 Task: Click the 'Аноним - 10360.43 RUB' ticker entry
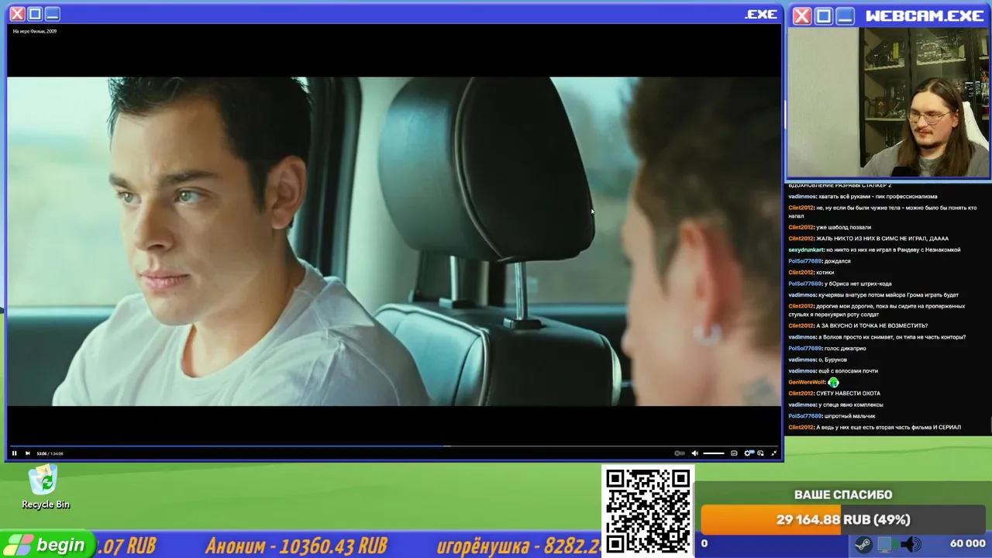(296, 546)
